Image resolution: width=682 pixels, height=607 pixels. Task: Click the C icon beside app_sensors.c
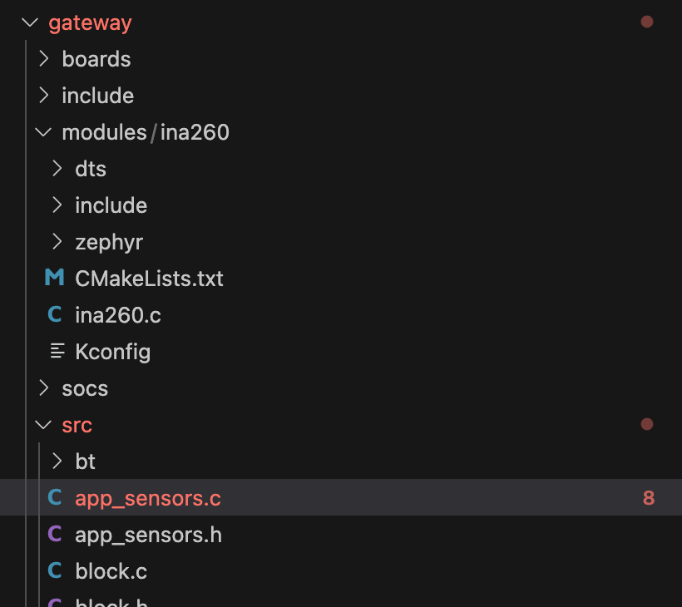coord(55,497)
